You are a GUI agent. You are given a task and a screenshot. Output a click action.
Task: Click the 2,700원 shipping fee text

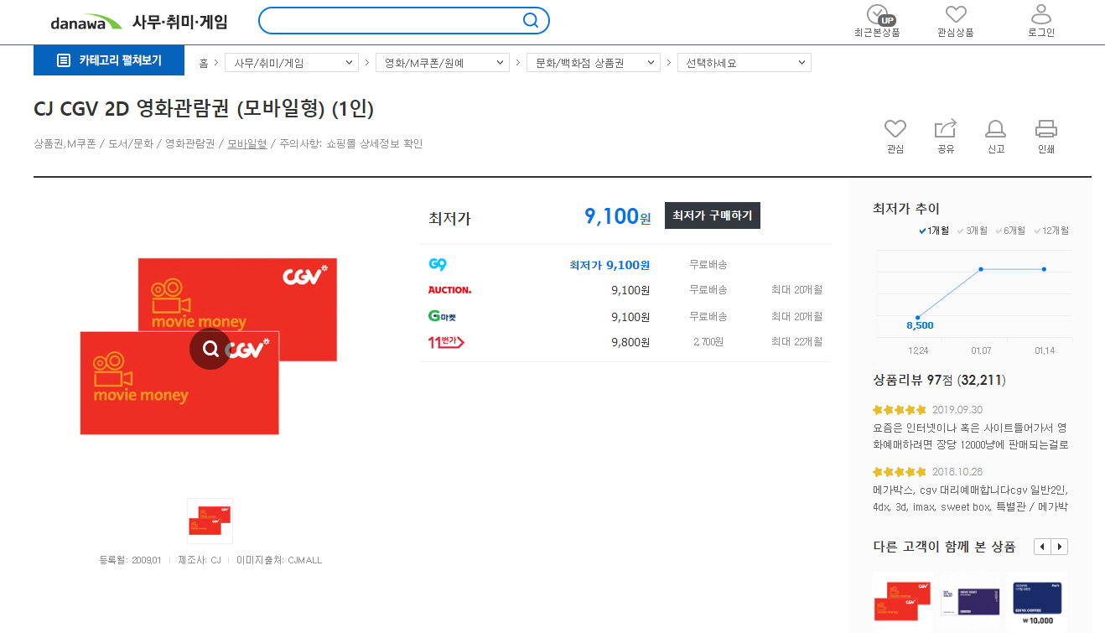[708, 342]
